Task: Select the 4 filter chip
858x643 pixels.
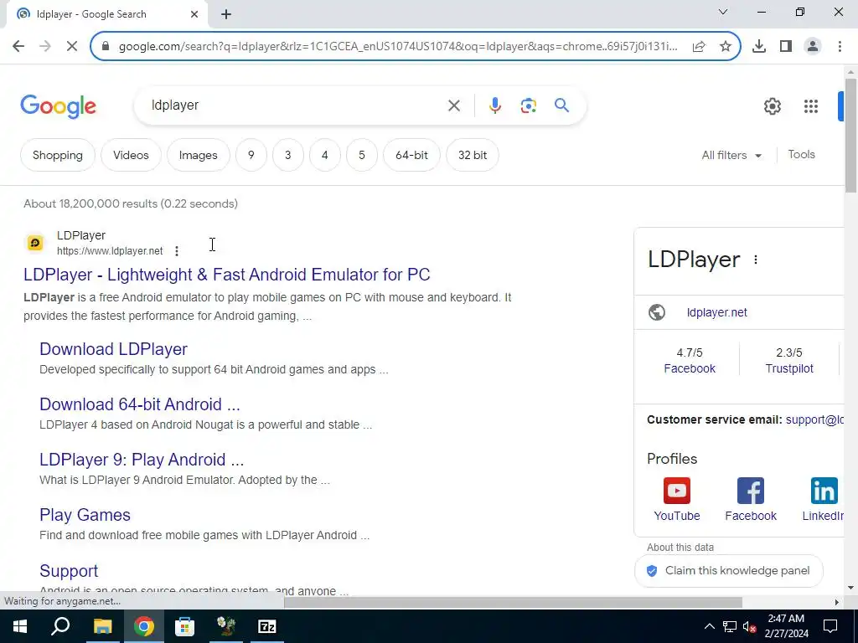Action: (x=324, y=155)
